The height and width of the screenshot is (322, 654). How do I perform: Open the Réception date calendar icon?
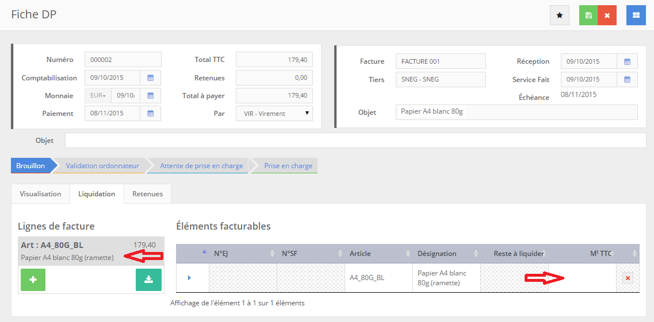point(627,61)
